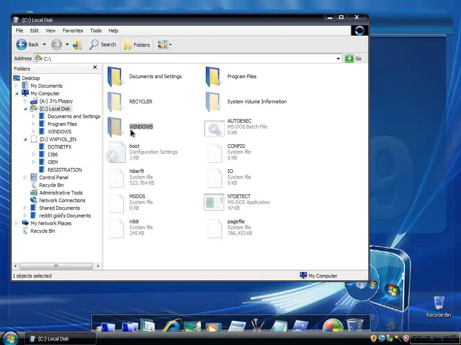461x345 pixels.
Task: Select the NTDETECT application icon
Action: point(214,202)
